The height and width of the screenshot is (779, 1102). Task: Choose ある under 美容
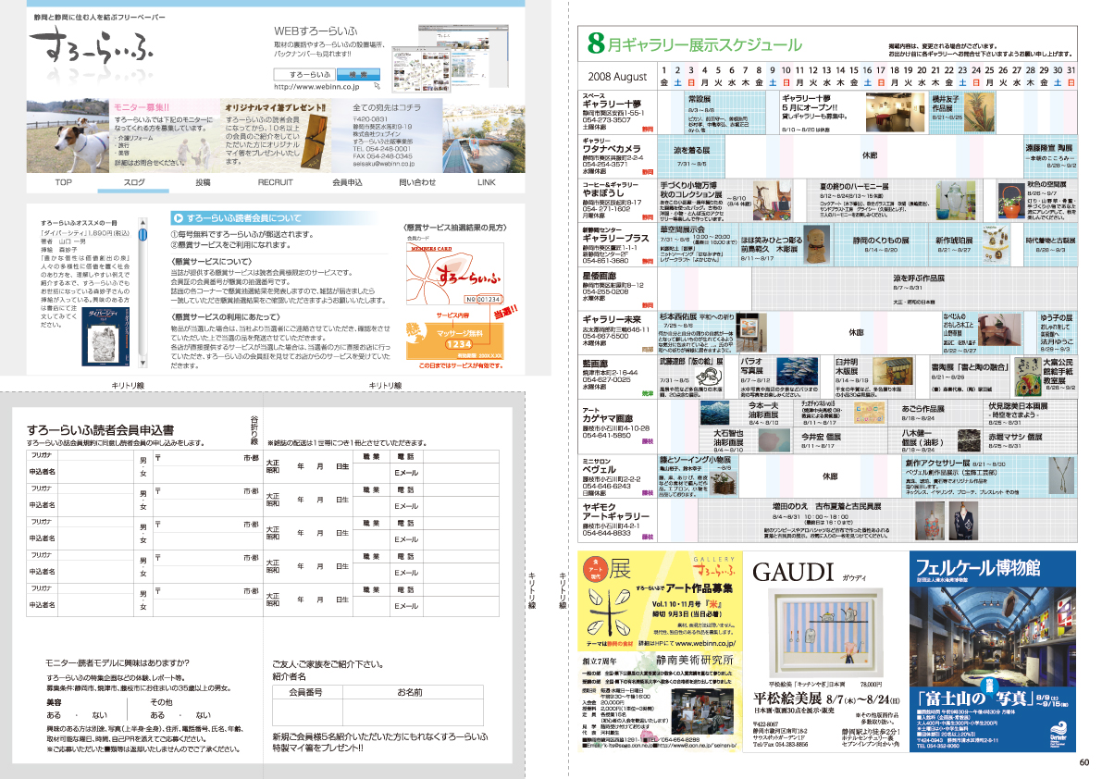(x=54, y=715)
